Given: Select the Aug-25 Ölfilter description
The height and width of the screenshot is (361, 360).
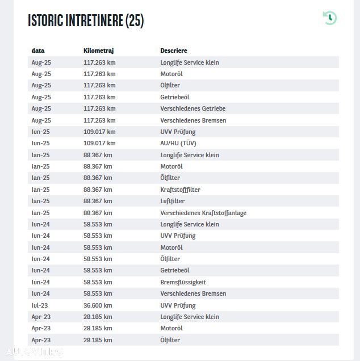Looking at the screenshot, I should coord(170,85).
